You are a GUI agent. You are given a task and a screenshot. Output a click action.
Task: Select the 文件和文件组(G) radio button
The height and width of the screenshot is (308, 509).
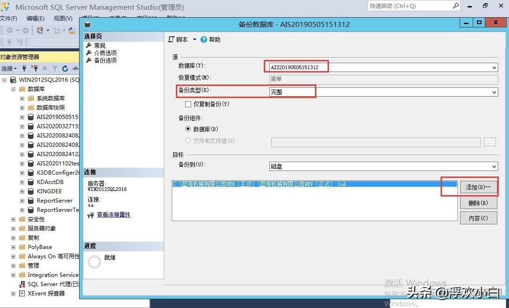click(188, 140)
